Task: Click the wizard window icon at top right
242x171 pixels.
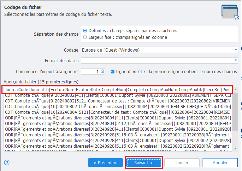Action: [x=230, y=12]
